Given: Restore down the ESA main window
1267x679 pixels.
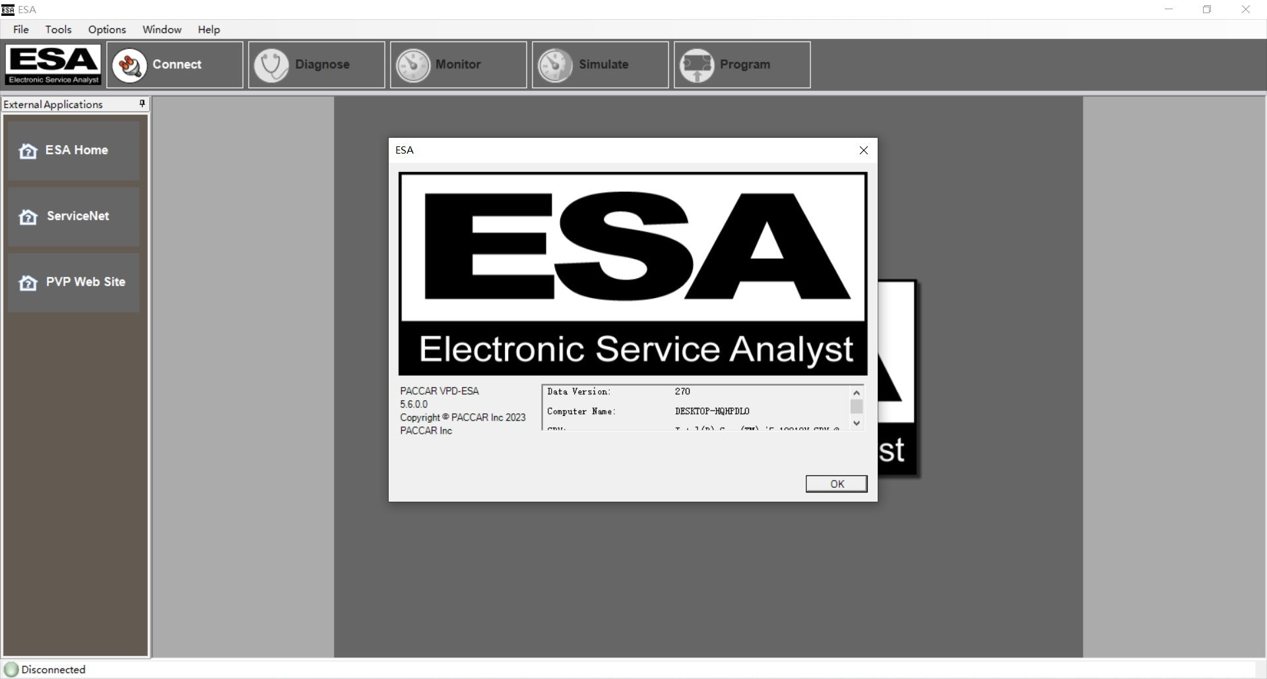Looking at the screenshot, I should click(1207, 10).
